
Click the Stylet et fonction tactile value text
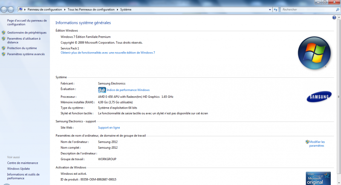[153, 113]
